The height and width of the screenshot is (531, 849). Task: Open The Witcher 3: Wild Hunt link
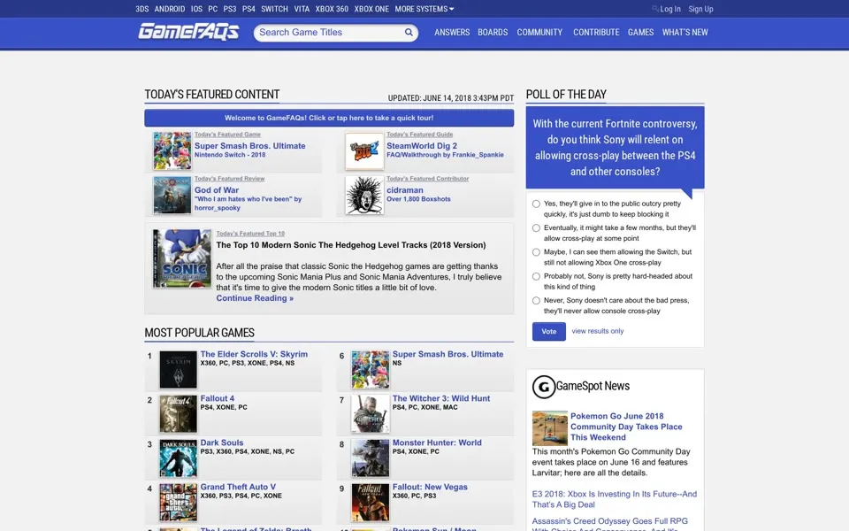click(441, 398)
